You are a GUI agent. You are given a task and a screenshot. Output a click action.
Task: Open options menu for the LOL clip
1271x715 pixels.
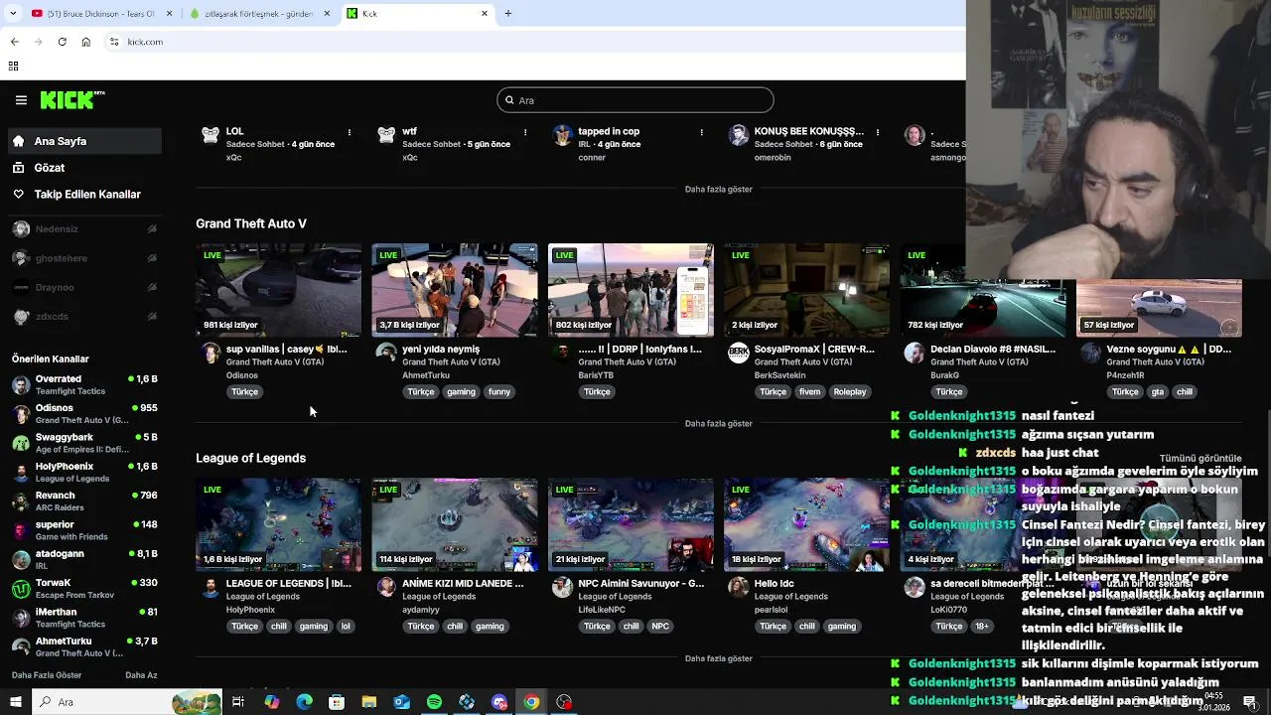pos(350,132)
